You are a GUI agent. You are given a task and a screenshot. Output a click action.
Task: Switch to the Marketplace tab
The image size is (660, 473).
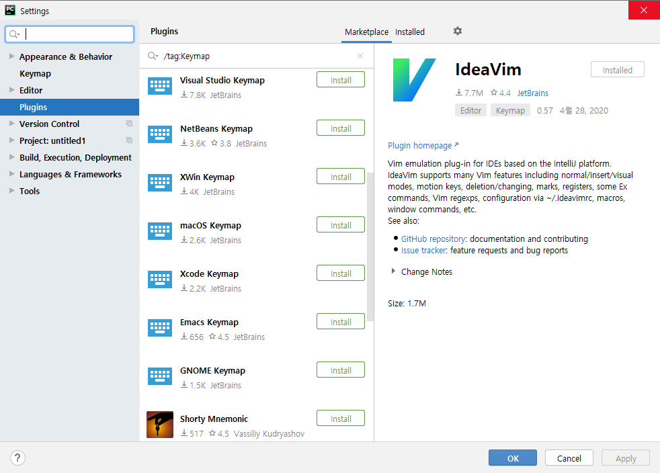[x=366, y=32]
